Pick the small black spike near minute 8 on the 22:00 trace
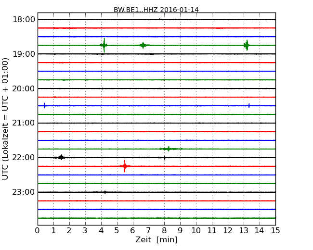Viewport: 313px width, 250px height. (165, 158)
